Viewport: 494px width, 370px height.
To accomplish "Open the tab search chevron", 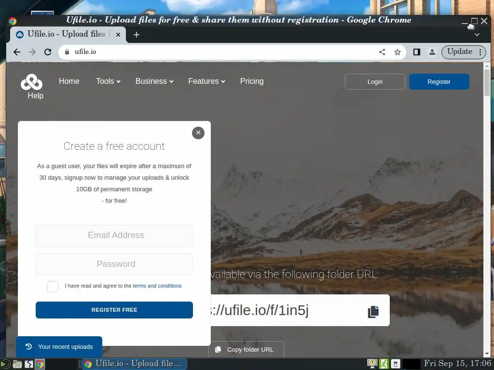I will pyautogui.click(x=477, y=35).
